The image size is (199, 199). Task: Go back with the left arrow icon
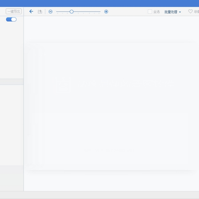31,12
